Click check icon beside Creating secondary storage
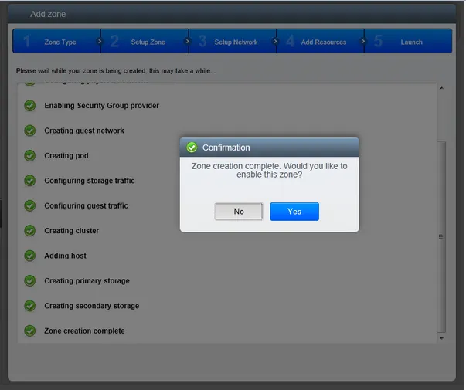Viewport: 466px width, 390px height. point(29,305)
